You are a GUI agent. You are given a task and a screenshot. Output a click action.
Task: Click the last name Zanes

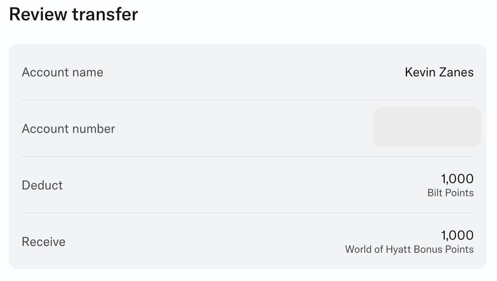click(x=457, y=72)
